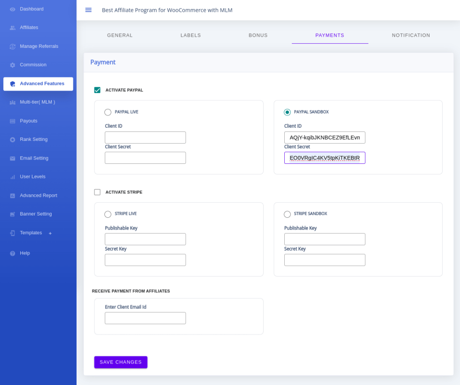Expand Templates with the plus icon

pos(50,233)
